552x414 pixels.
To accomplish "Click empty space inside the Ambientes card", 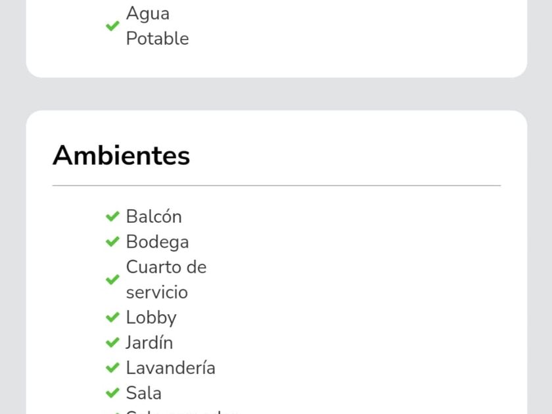I will point(381,296).
